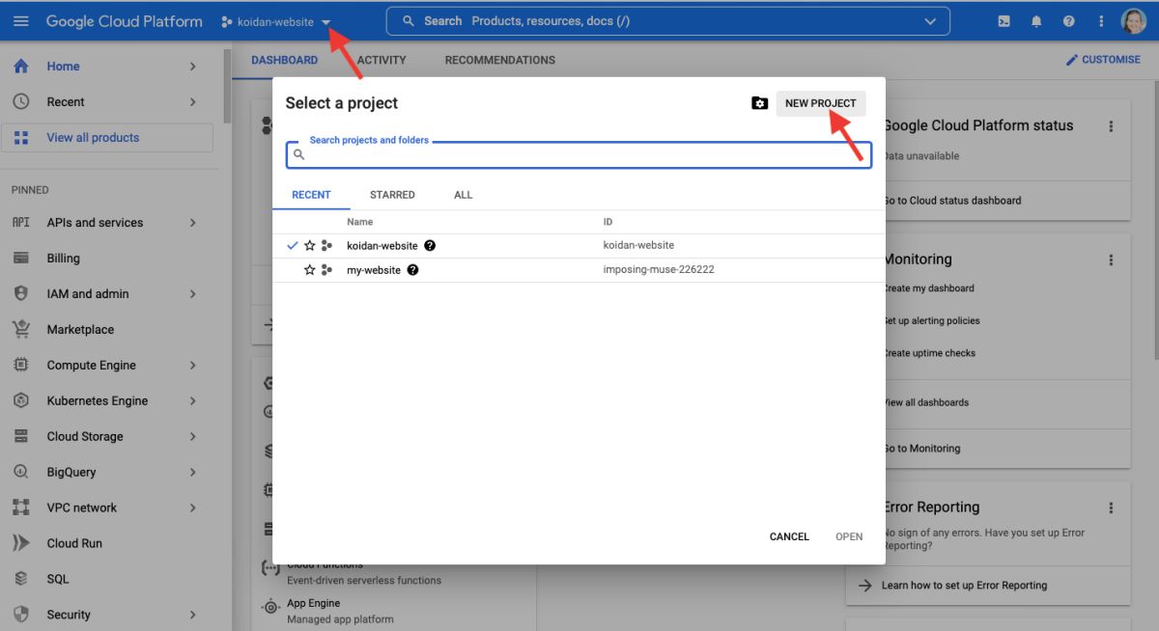
Task: Star the koidan-website project
Action: pos(310,246)
